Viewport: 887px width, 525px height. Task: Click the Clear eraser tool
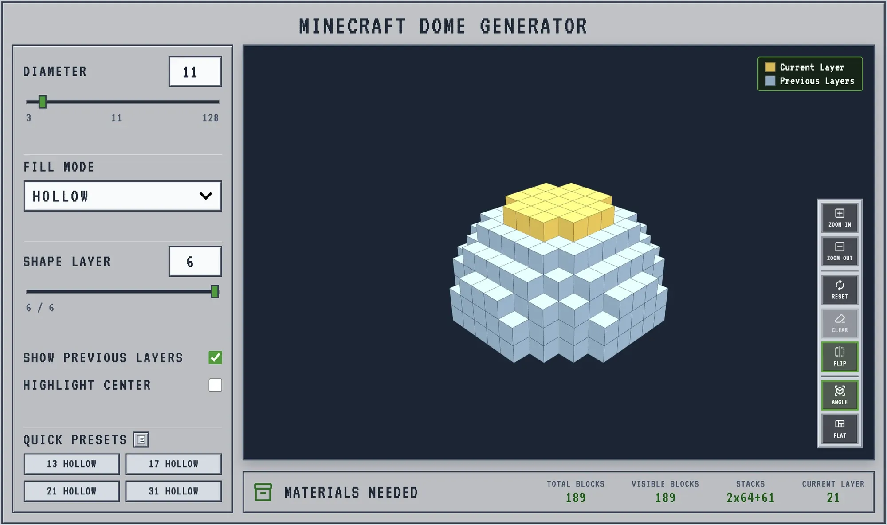click(x=840, y=323)
